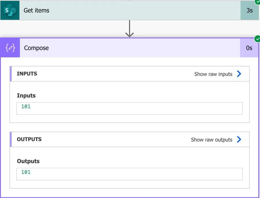Screen dimensions: 260x198
Task: Click the blue chevron beside Show raw outputs
Action: click(x=239, y=139)
